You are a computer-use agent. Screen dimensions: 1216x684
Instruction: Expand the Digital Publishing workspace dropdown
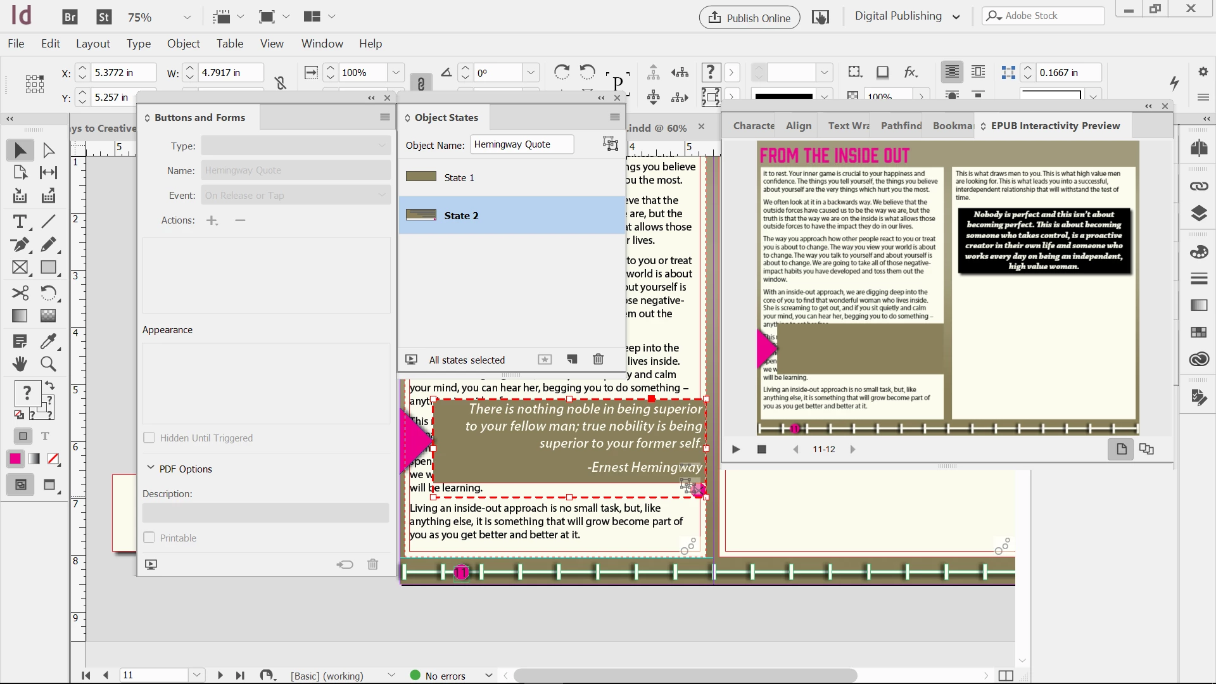956,17
